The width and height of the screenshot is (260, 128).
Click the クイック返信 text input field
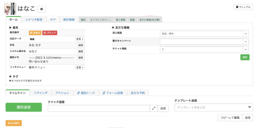click(x=99, y=108)
